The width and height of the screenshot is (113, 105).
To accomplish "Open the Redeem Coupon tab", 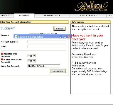I will coord(52,16).
